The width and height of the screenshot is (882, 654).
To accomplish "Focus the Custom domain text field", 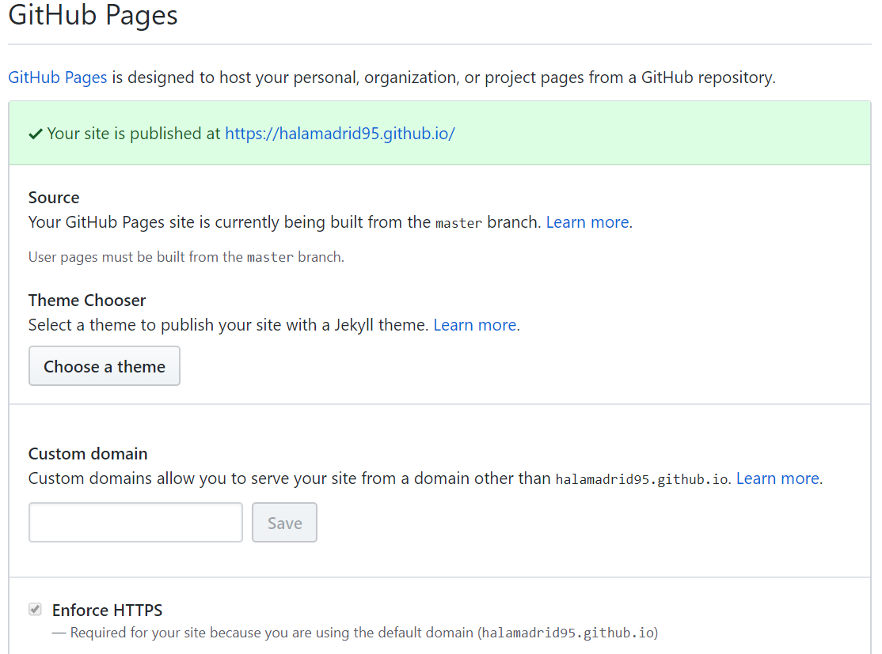I will point(135,523).
